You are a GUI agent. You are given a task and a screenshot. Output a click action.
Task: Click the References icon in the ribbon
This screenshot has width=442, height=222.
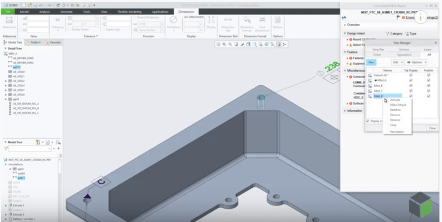[10, 22]
